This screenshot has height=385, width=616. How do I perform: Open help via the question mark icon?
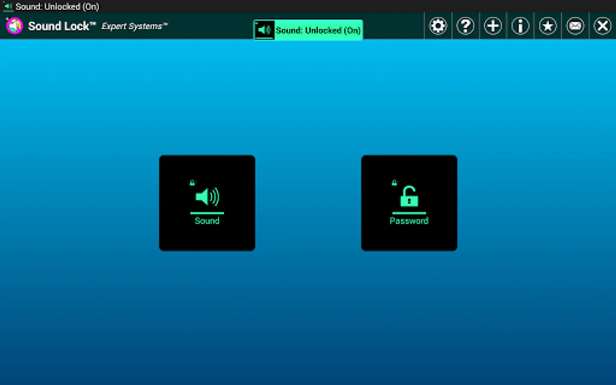click(465, 26)
